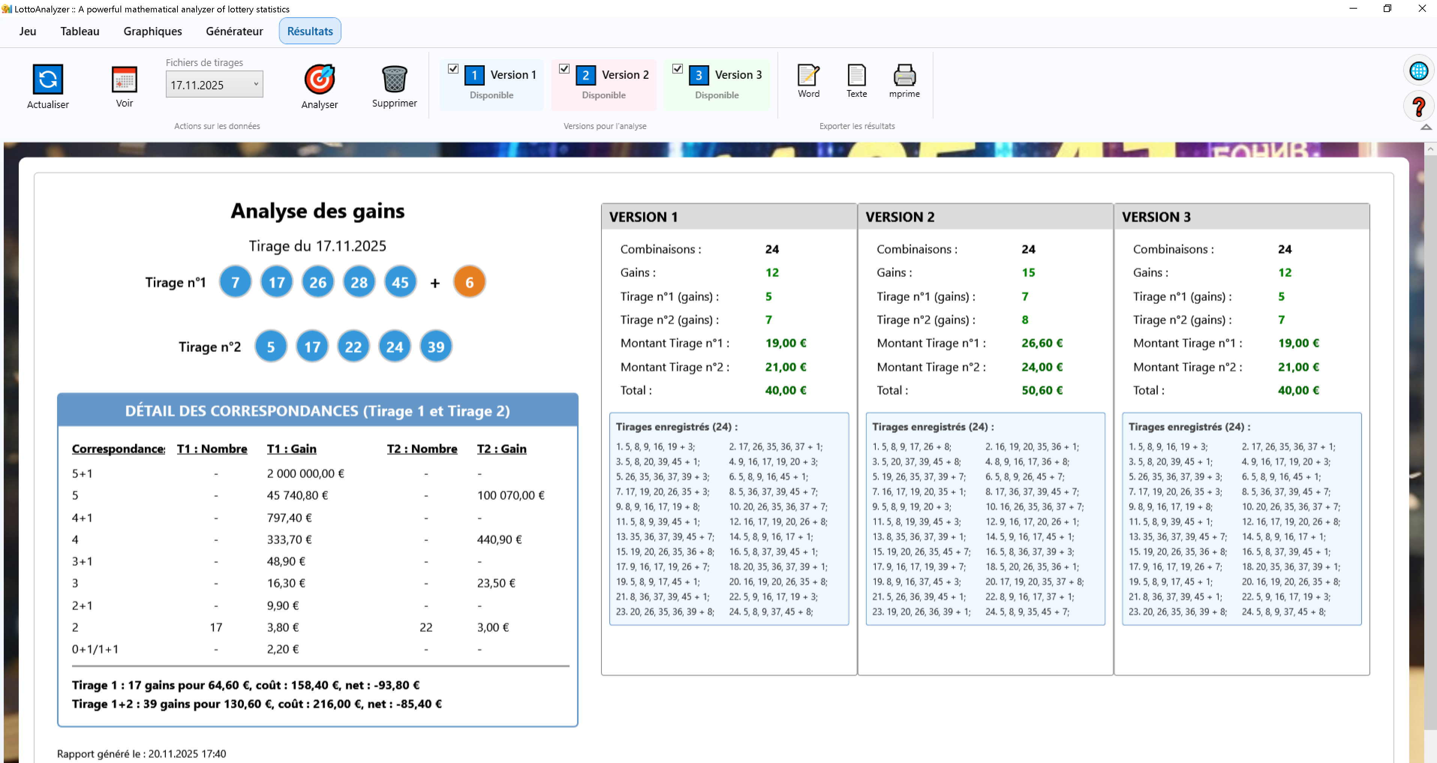Click the Actualiser refresh icon

pyautogui.click(x=47, y=79)
